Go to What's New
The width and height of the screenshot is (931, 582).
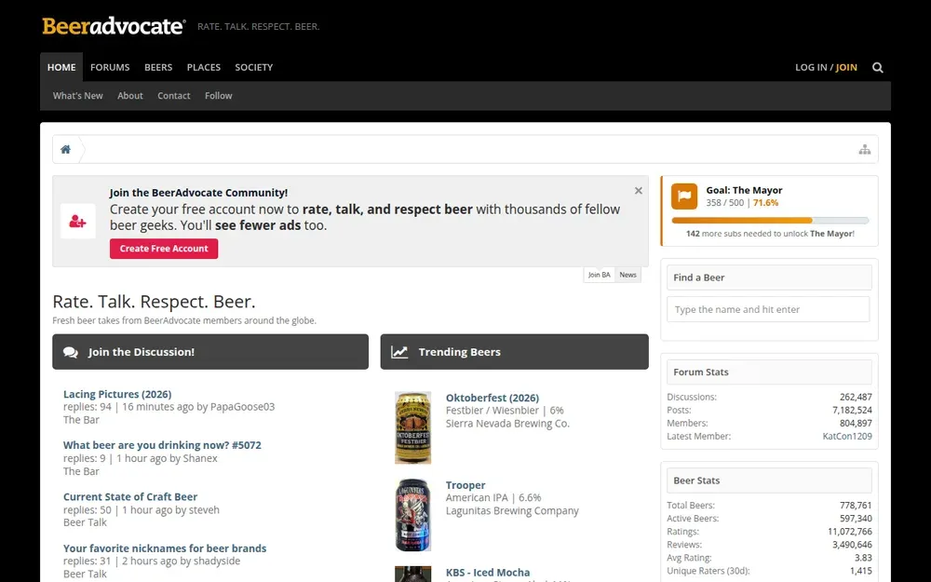78,96
